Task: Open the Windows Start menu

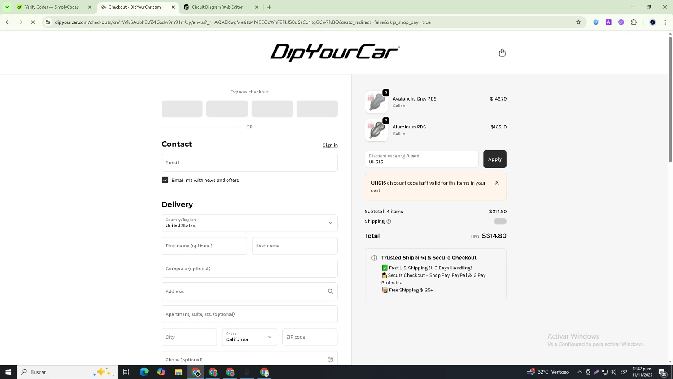Action: click(8, 372)
